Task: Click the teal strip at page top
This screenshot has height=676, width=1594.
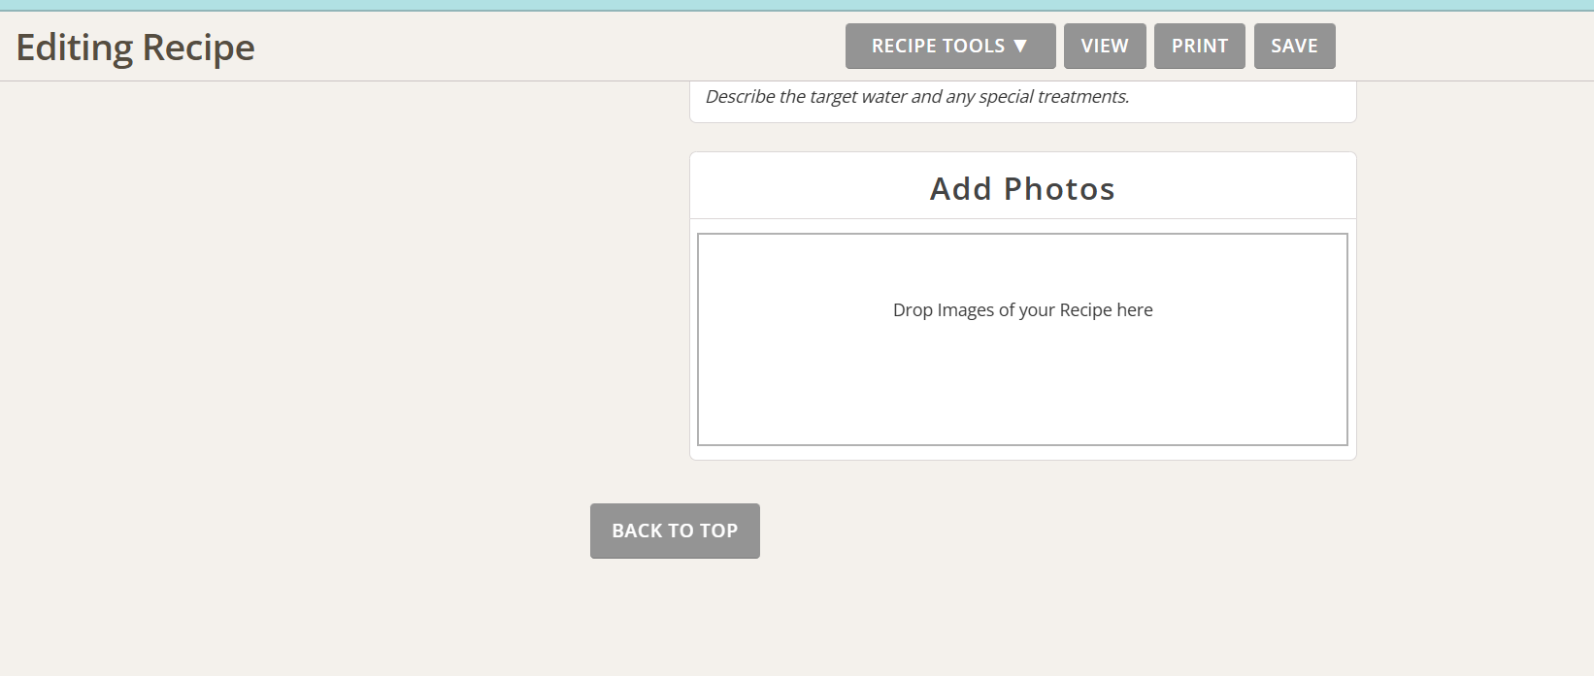Action: [x=796, y=5]
